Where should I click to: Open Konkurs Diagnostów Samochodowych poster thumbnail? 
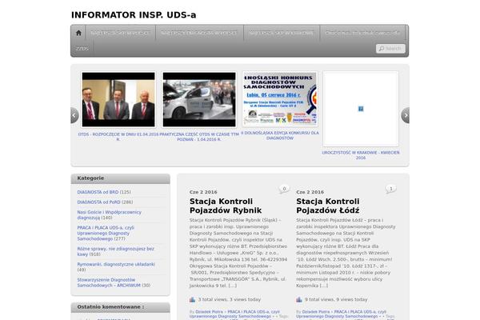click(280, 98)
